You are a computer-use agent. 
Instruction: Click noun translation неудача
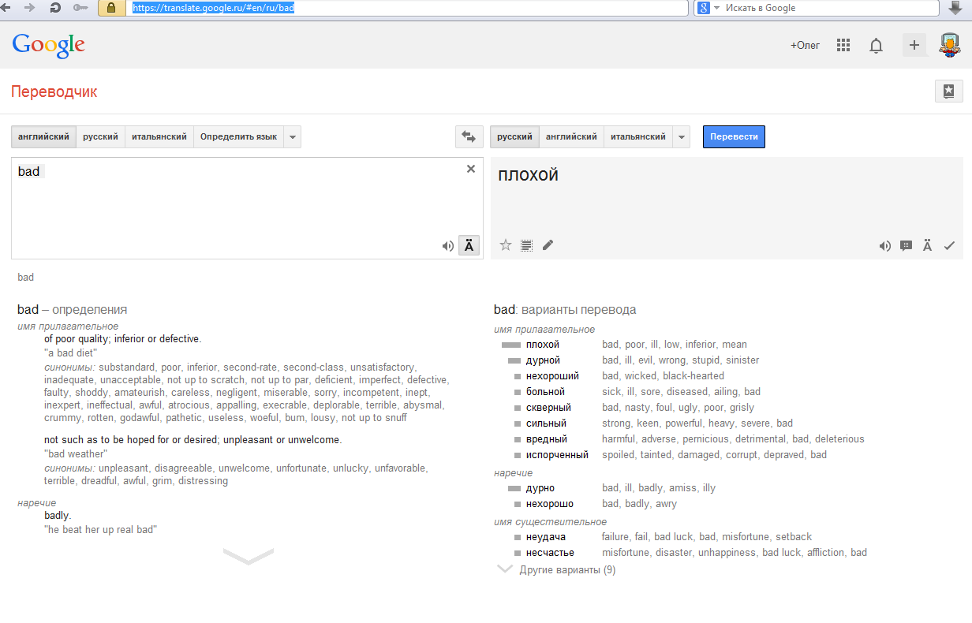tap(545, 537)
